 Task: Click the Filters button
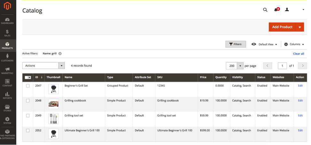tap(236, 44)
